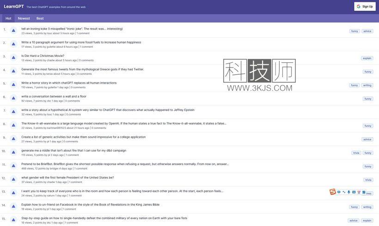
Task: Click the funny tag on Know-it-all-wannabe post
Action: (x=368, y=126)
